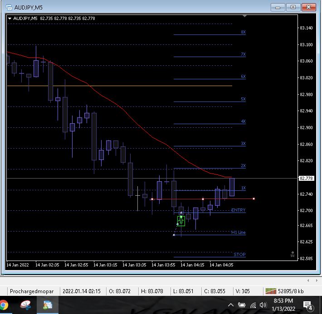Show hidden system tray icons chevron
Image resolution: width=322 pixels, height=314 pixels.
click(231, 305)
